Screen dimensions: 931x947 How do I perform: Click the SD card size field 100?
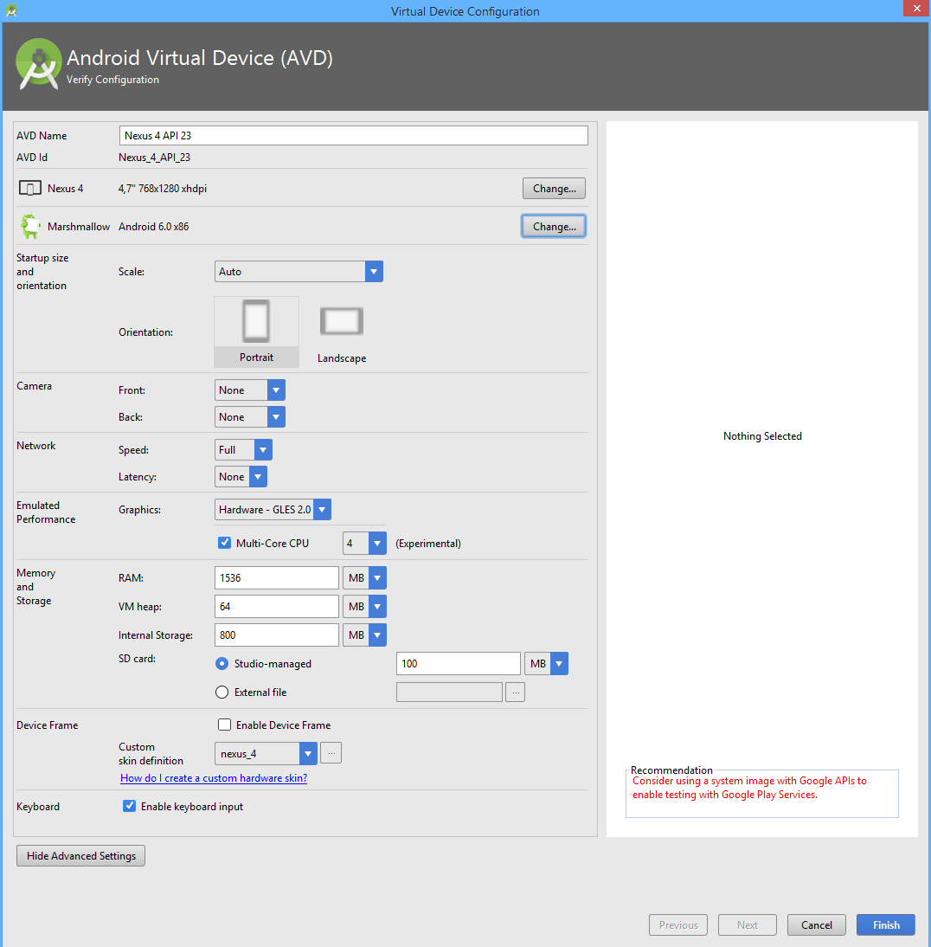click(x=459, y=664)
